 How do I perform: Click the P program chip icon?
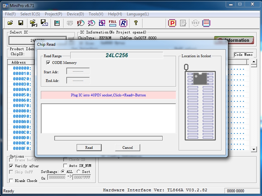point(172,23)
